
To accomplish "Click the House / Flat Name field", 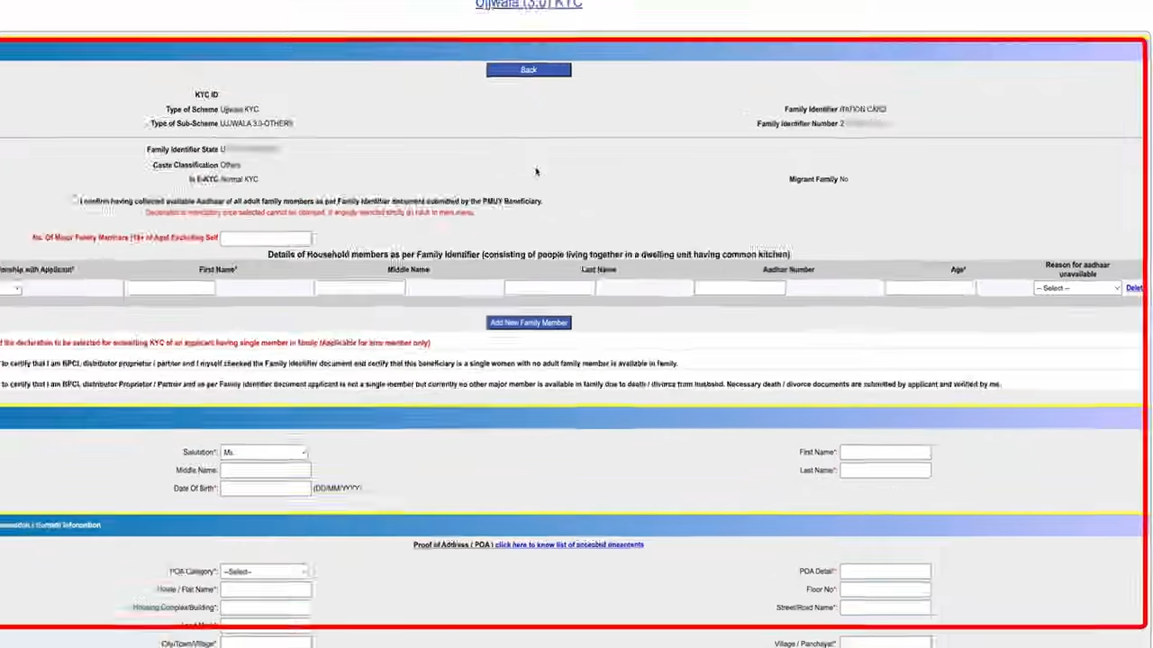I will coord(264,589).
